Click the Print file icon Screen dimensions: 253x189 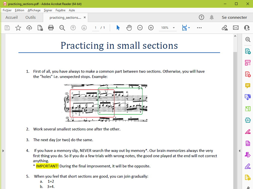click(51, 28)
